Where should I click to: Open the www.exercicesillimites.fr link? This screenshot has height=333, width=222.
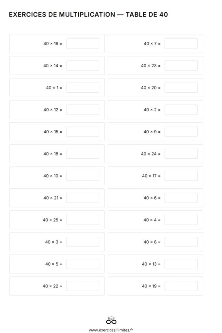(111, 330)
